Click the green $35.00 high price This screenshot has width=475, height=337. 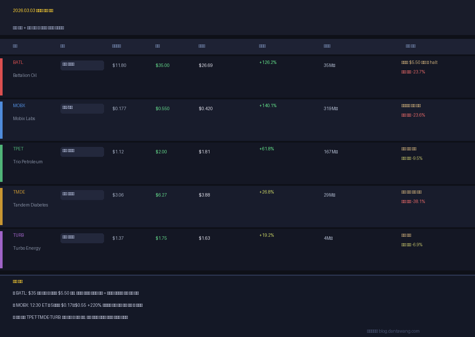(x=162, y=66)
